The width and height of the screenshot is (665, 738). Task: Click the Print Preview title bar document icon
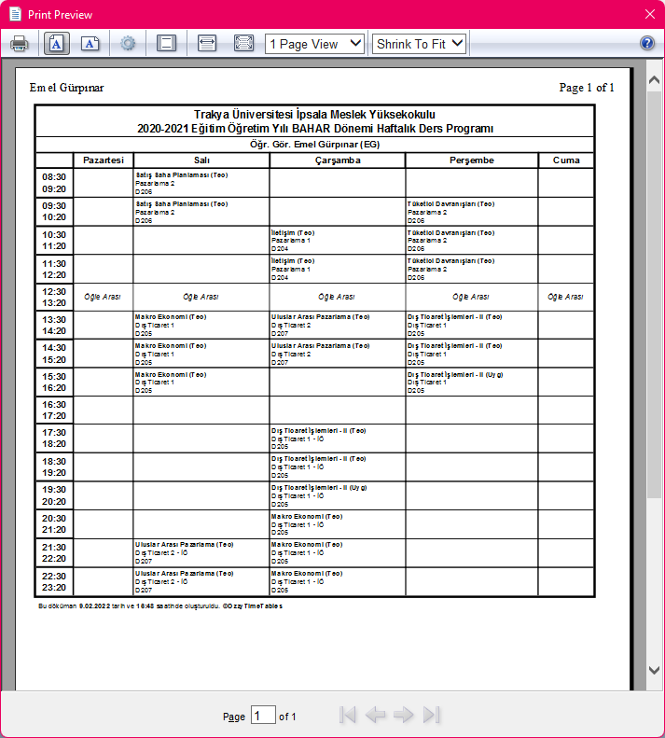pos(14,14)
